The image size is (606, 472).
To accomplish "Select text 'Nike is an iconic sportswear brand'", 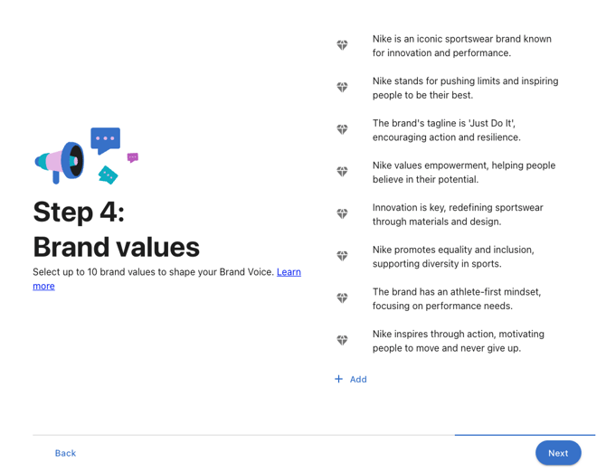I will [462, 46].
